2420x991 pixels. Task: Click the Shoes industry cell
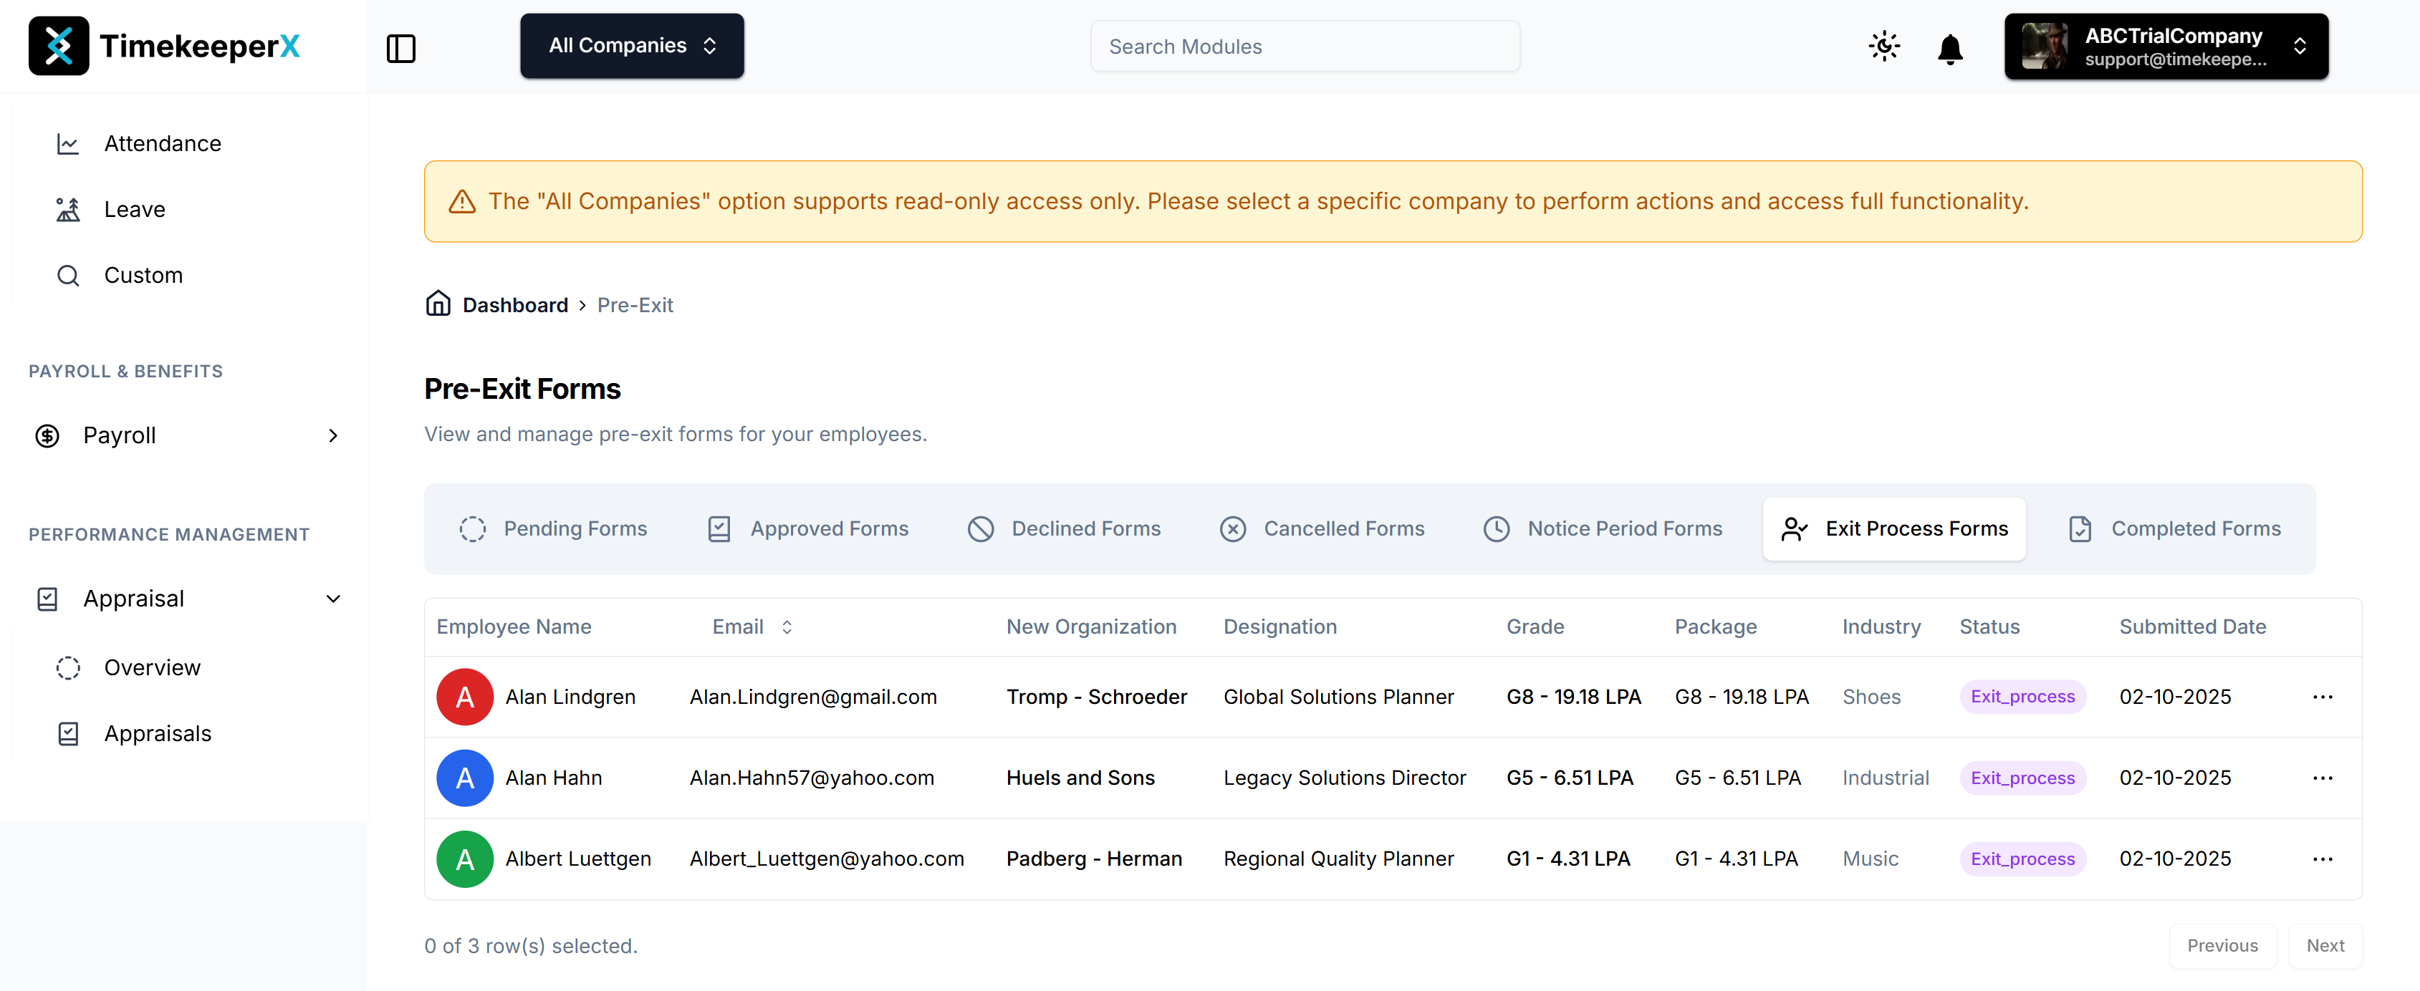tap(1871, 697)
